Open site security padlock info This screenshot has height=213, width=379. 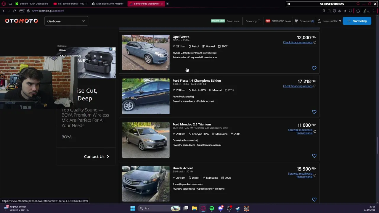28,11
